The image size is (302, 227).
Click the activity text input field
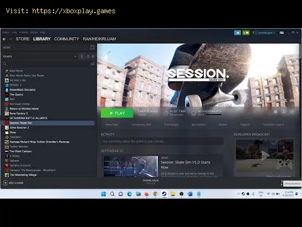(x=162, y=141)
